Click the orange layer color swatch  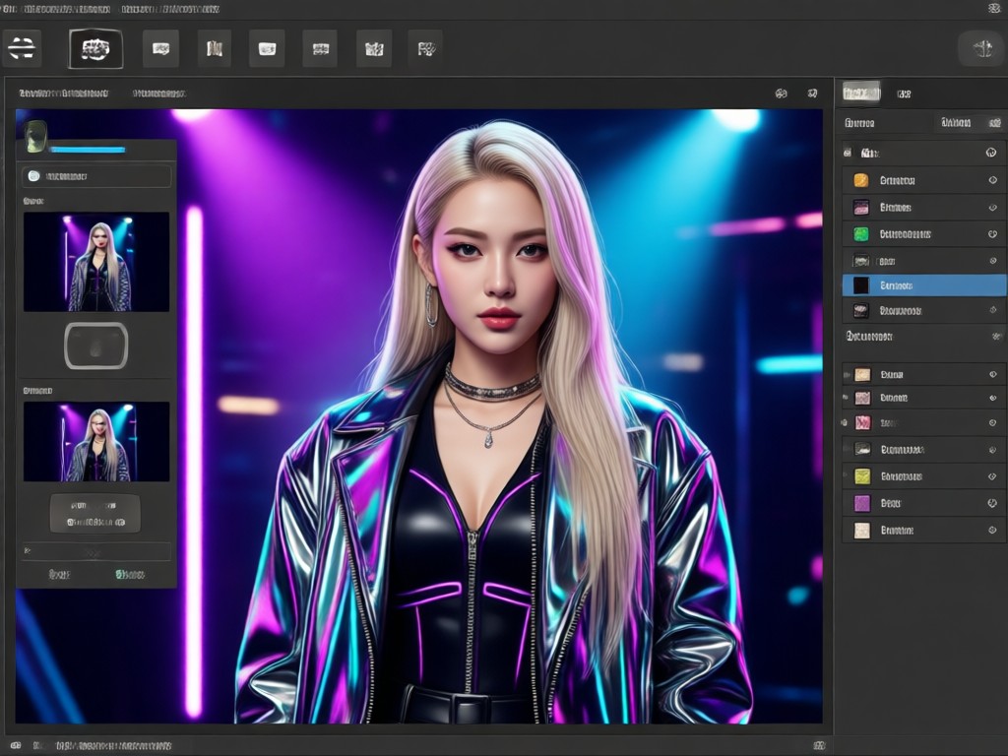pyautogui.click(x=860, y=181)
